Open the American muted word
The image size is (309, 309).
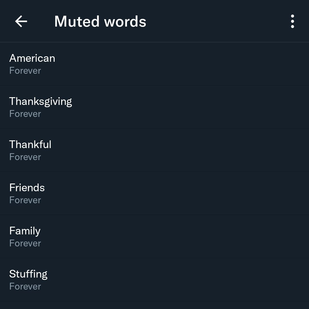tap(32, 58)
